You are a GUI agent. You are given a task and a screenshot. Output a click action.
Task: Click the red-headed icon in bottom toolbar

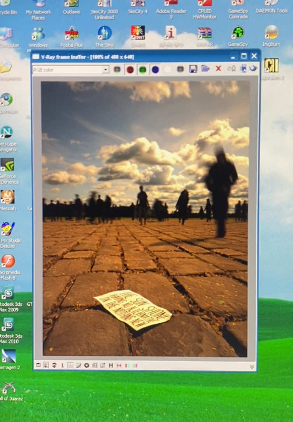click(54, 365)
